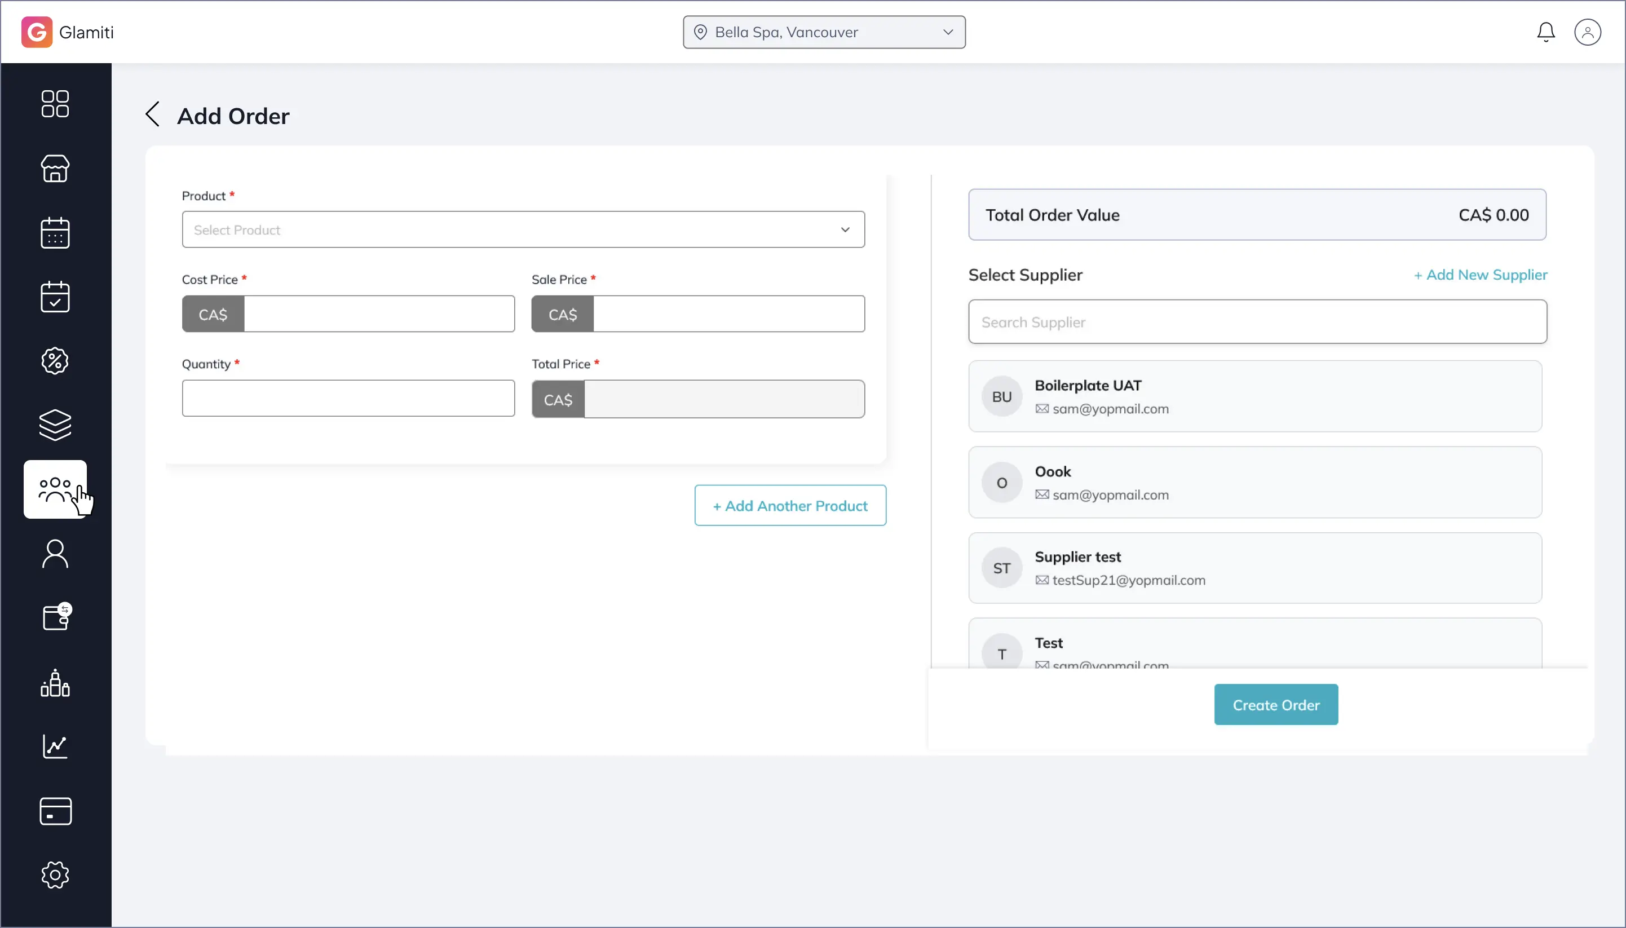Open settings gear icon in sidebar
The height and width of the screenshot is (928, 1626).
pyautogui.click(x=55, y=875)
